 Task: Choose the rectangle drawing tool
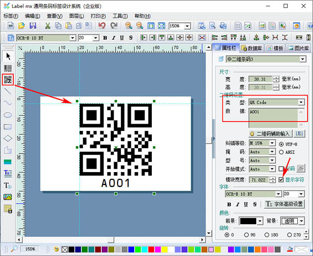coord(8,127)
